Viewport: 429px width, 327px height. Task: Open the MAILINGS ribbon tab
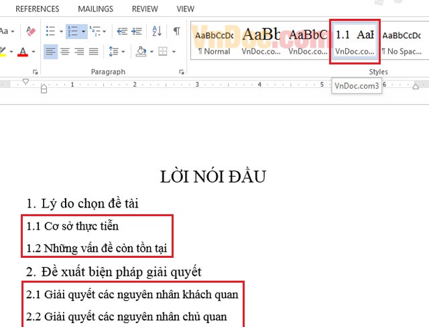95,9
